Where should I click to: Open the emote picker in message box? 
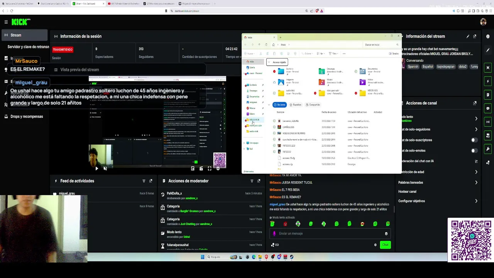click(386, 234)
